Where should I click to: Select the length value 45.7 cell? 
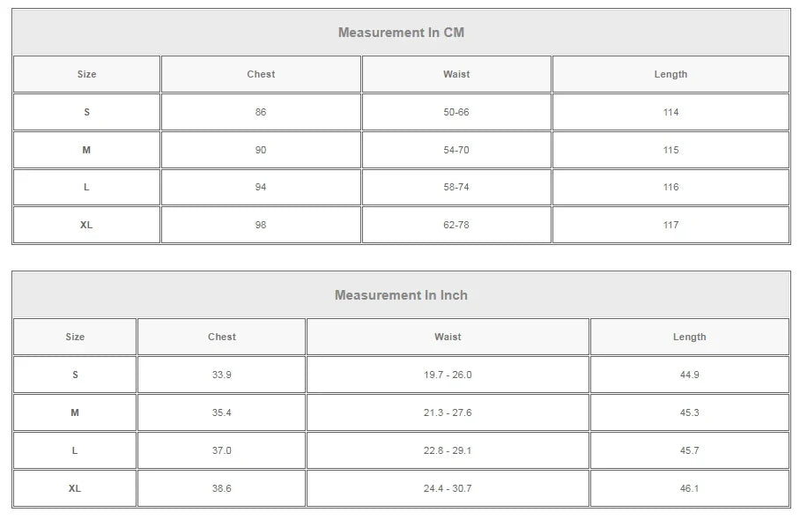coord(689,450)
